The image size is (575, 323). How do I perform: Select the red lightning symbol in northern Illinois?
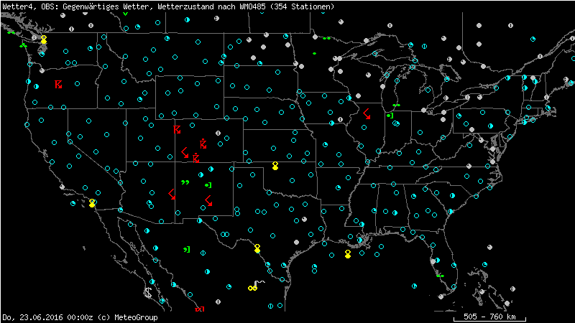point(367,114)
